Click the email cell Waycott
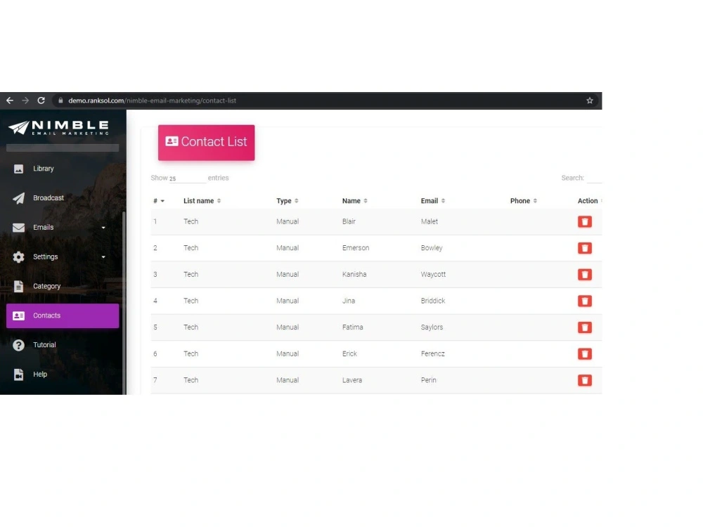 click(433, 274)
